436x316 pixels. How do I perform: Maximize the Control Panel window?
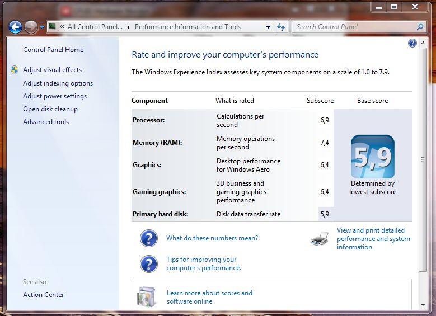[x=393, y=7]
